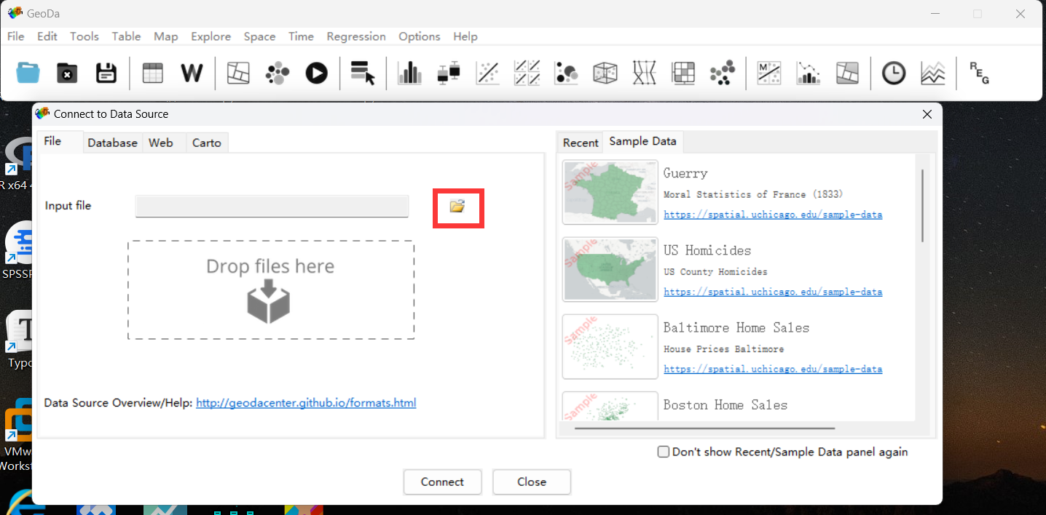Open the sample-data link under US Homicides
Image resolution: width=1046 pixels, height=515 pixels.
pos(773,292)
